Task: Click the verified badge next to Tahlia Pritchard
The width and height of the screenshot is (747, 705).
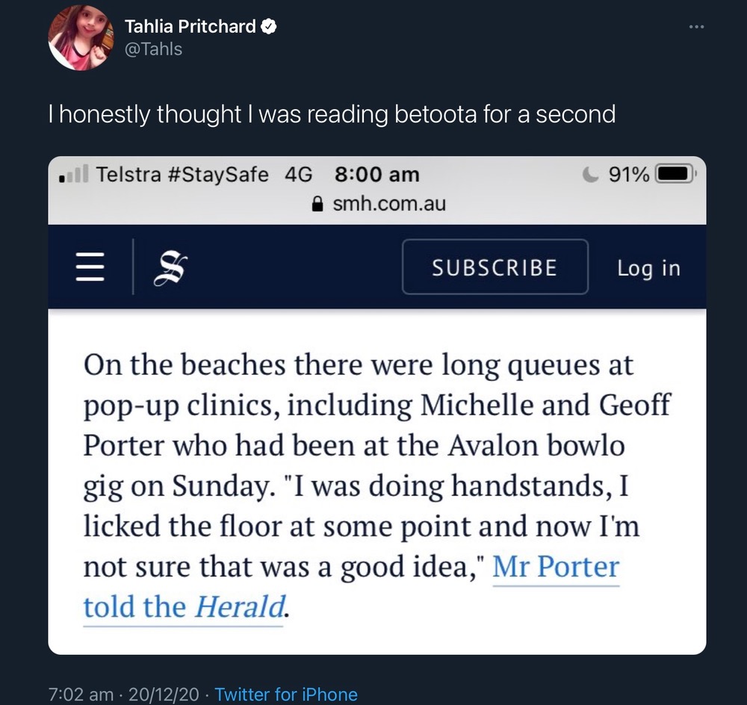Action: click(270, 28)
